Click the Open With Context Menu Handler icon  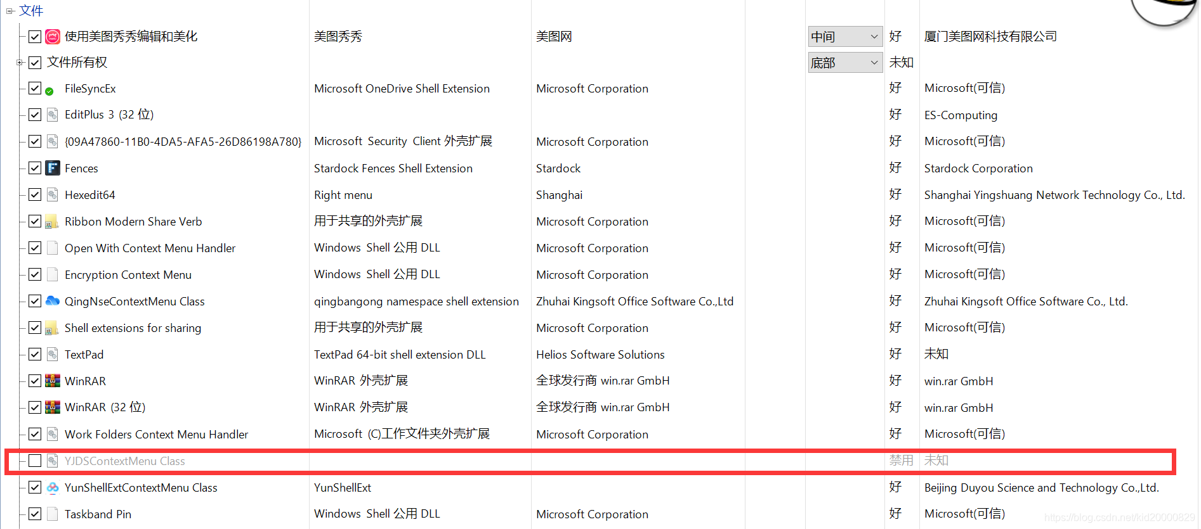53,248
